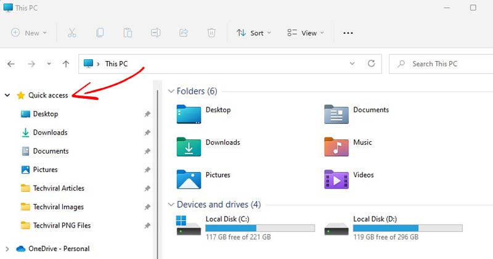
Task: Select Local Disk (C:) drive
Action: point(245,228)
